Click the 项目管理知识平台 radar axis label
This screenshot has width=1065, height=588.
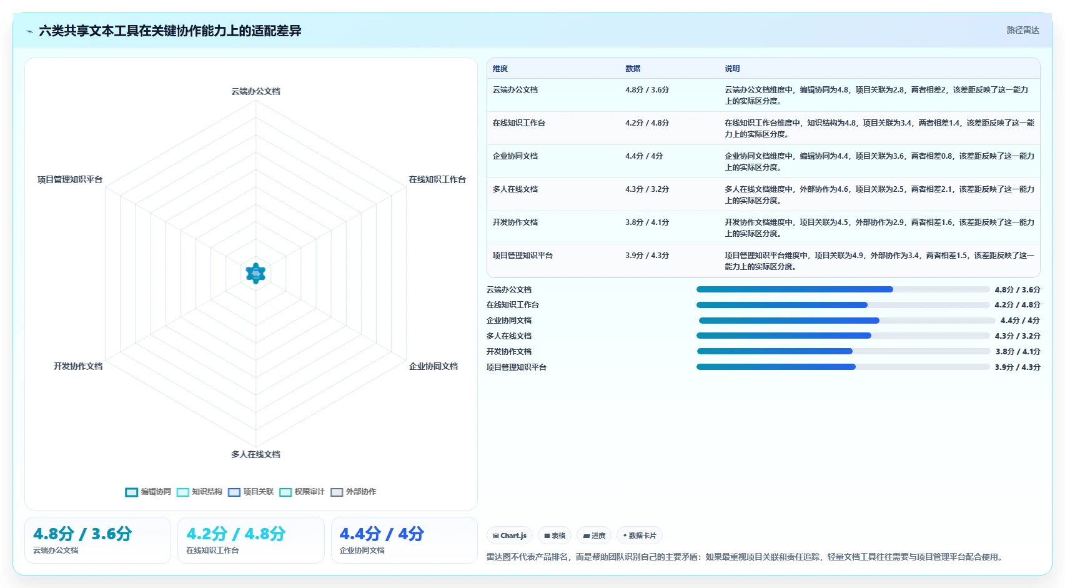click(70, 179)
